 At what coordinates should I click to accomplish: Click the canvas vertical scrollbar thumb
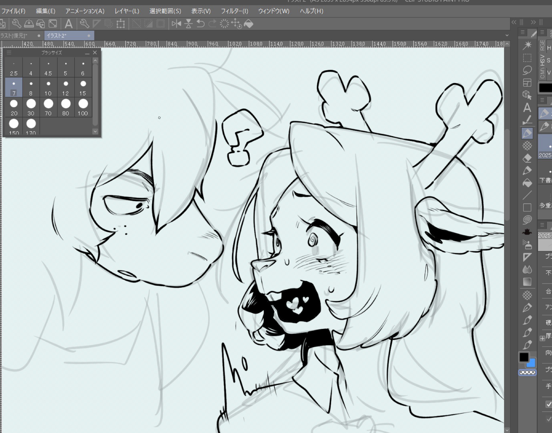click(507, 175)
